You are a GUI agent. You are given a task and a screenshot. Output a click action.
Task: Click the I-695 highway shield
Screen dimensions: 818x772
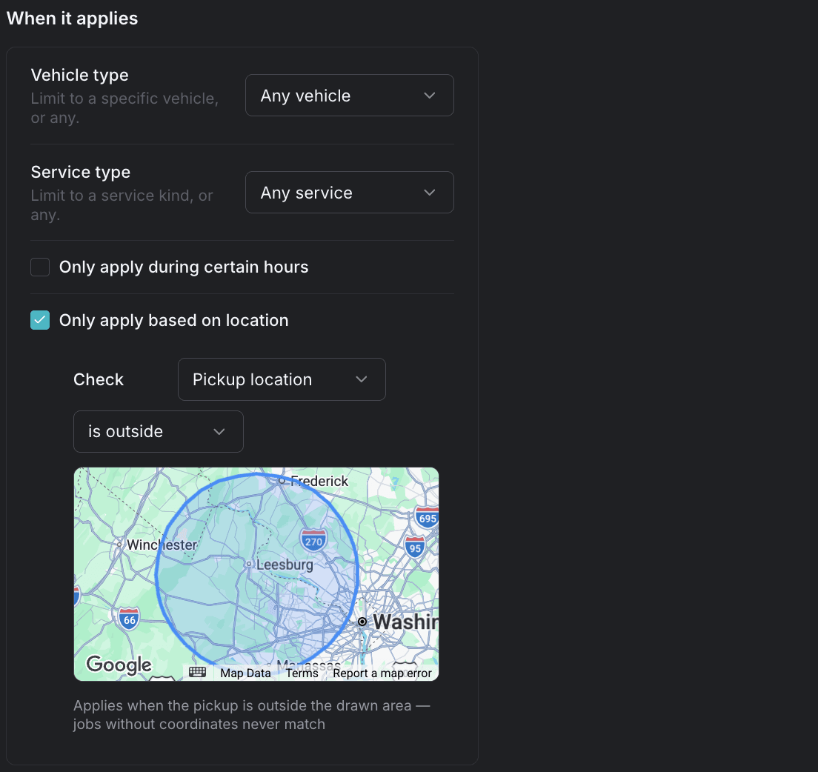tap(428, 518)
